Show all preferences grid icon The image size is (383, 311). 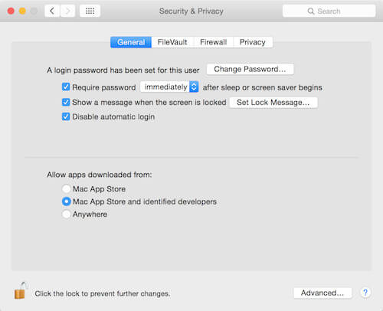pos(90,11)
